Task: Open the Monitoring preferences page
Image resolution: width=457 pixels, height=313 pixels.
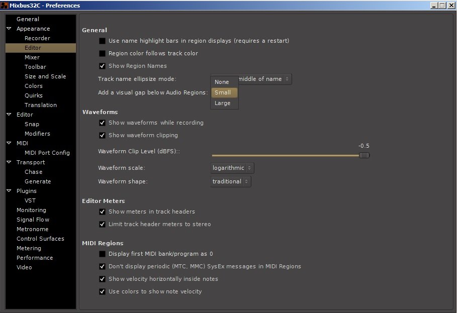Action: [31, 210]
